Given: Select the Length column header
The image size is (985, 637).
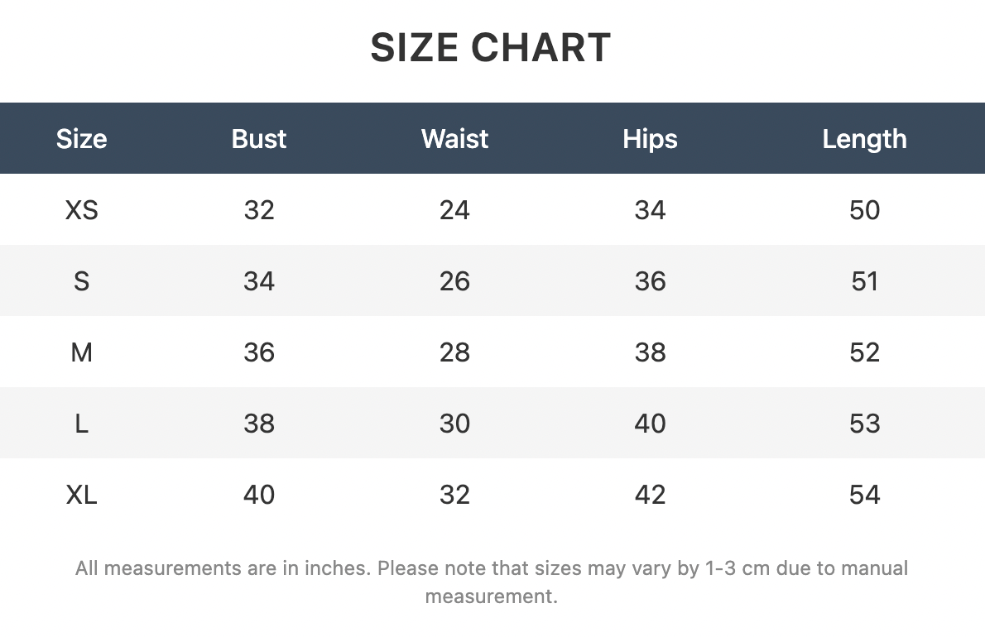Looking at the screenshot, I should tap(864, 139).
